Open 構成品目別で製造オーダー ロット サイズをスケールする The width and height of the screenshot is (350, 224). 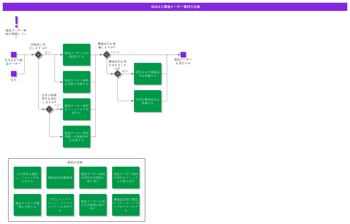[x=126, y=205]
